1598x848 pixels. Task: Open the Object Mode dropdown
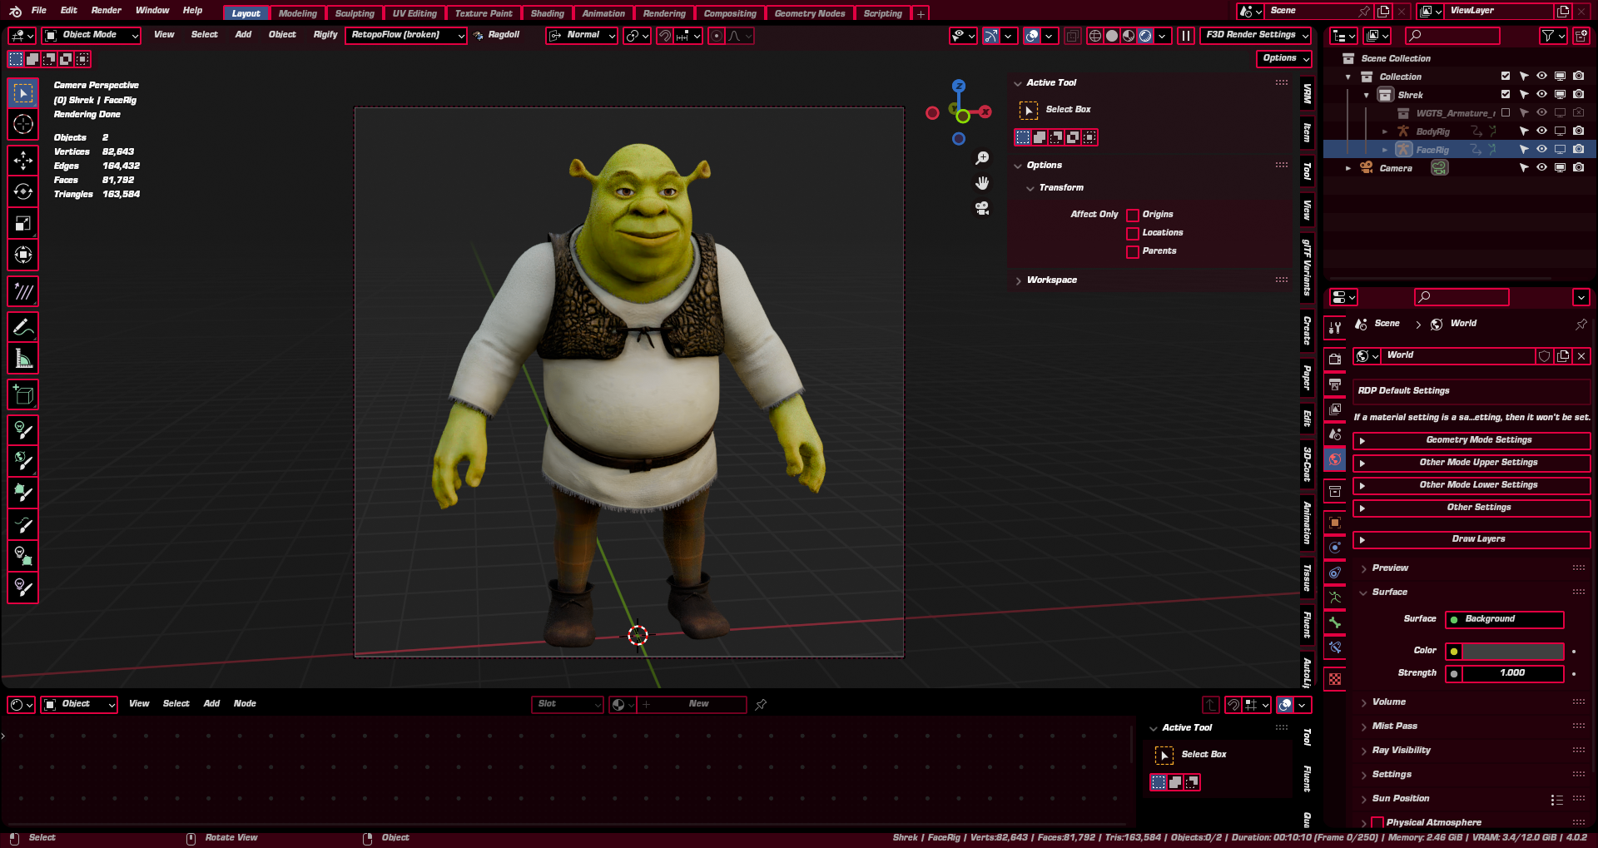click(92, 35)
